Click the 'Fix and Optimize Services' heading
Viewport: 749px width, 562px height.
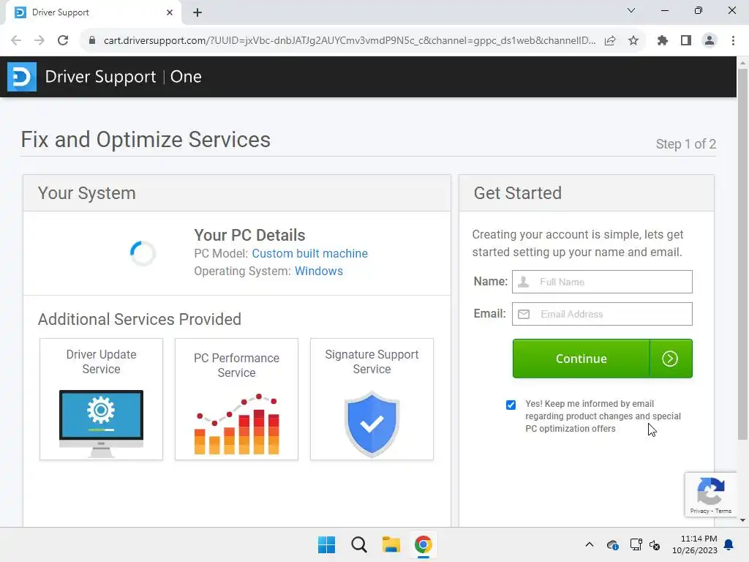146,140
